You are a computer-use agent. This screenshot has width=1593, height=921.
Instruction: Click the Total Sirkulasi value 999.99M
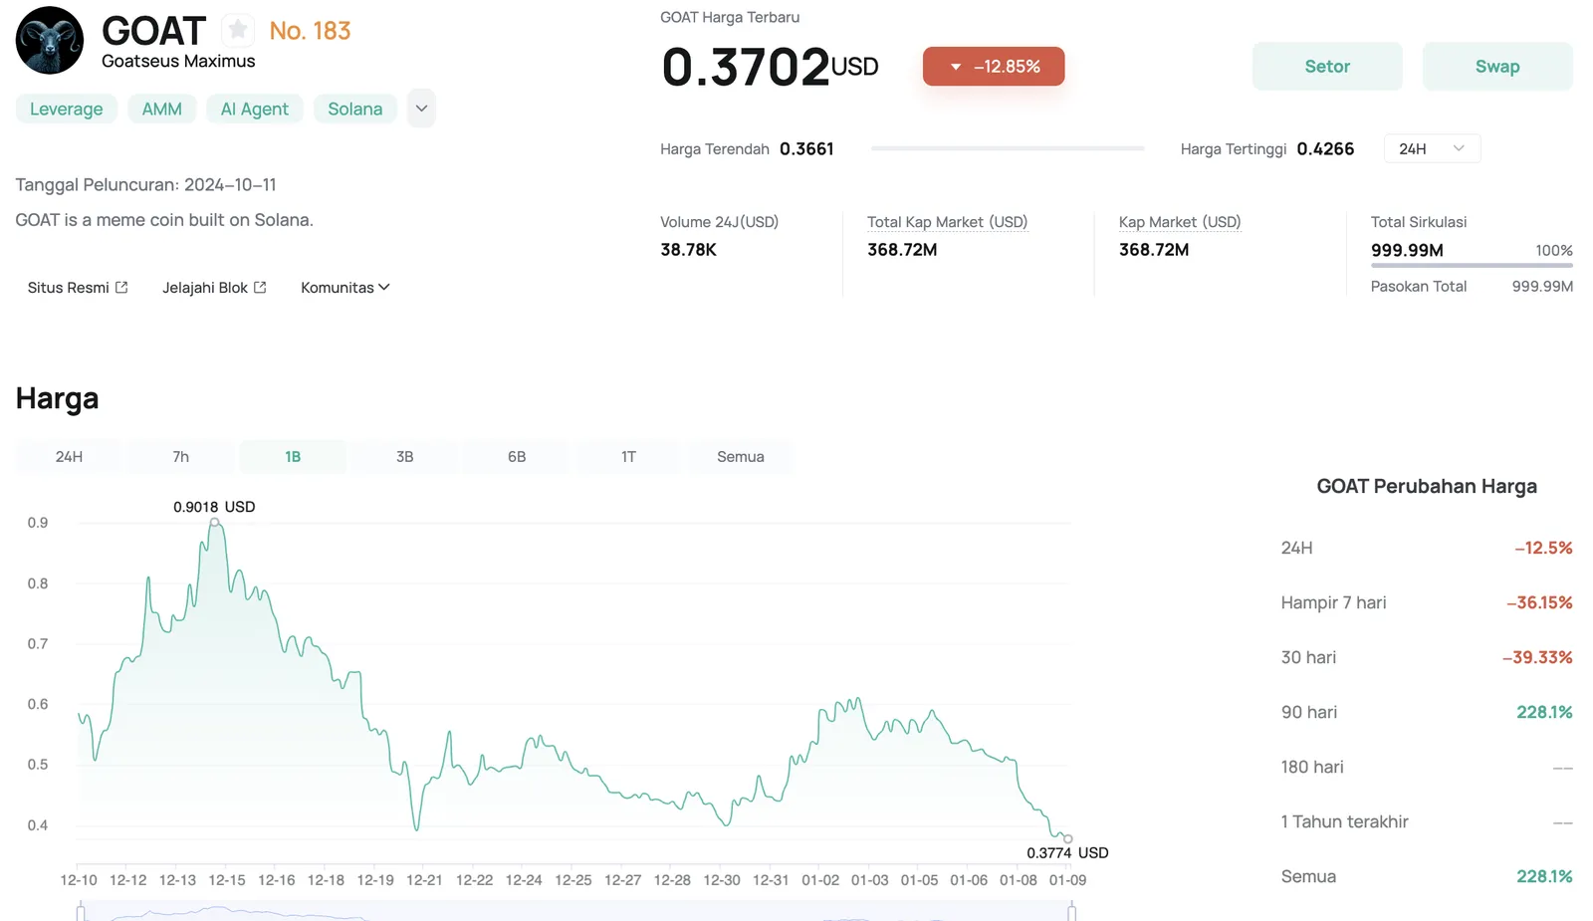1407,250
